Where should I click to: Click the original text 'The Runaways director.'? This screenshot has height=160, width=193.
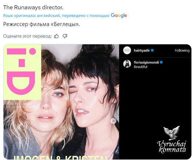pyautogui.click(x=33, y=7)
